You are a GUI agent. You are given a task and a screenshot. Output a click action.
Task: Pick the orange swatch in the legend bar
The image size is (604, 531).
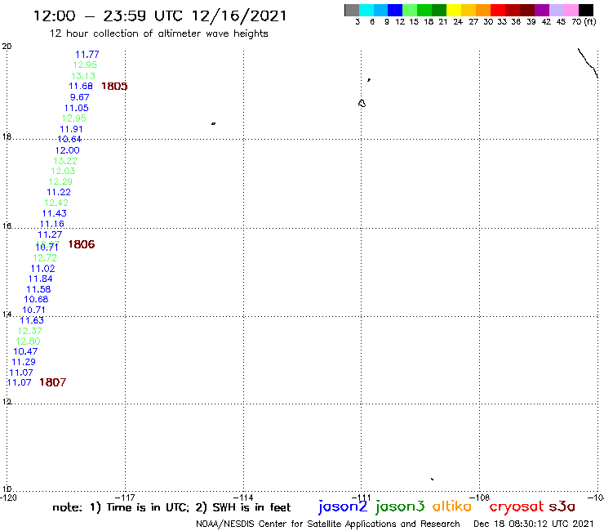[483, 10]
